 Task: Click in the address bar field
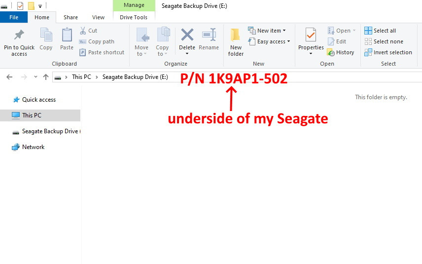237,77
